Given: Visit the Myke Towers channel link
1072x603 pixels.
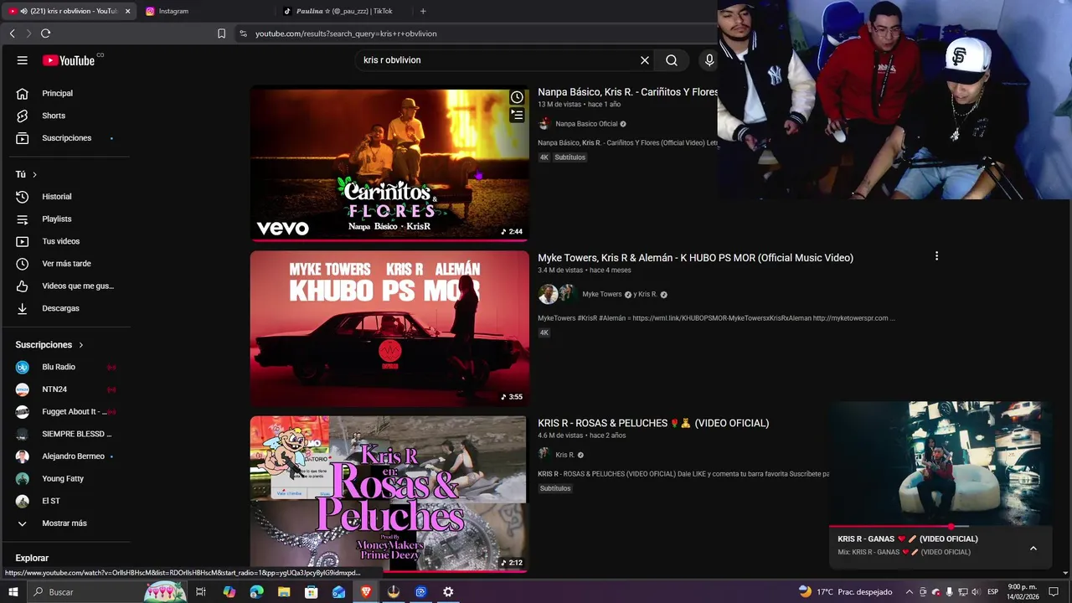Looking at the screenshot, I should pyautogui.click(x=602, y=294).
